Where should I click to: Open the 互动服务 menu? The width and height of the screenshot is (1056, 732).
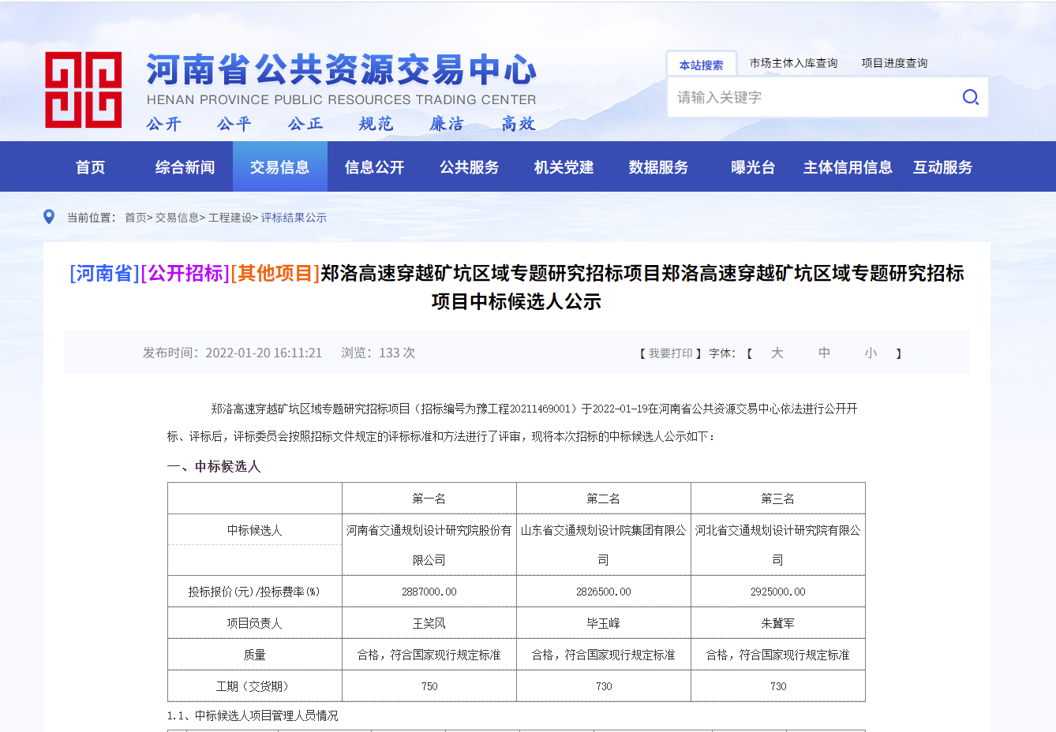[x=942, y=166]
